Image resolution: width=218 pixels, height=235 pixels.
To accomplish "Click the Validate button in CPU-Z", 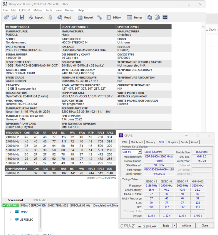I will 186,226.
